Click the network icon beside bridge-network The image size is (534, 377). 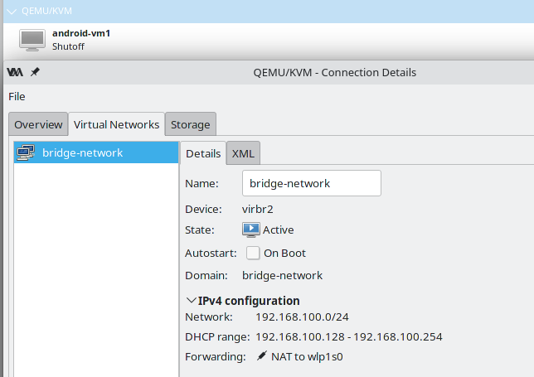26,152
